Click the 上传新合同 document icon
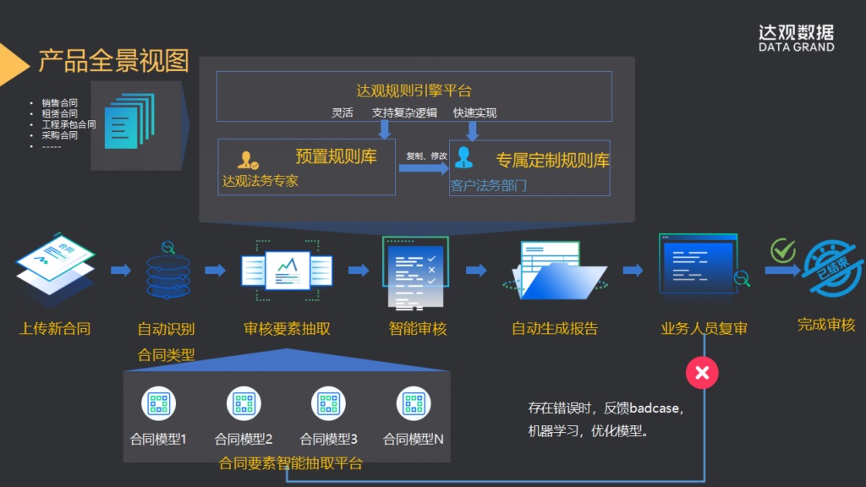Image resolution: width=866 pixels, height=487 pixels. click(x=56, y=265)
